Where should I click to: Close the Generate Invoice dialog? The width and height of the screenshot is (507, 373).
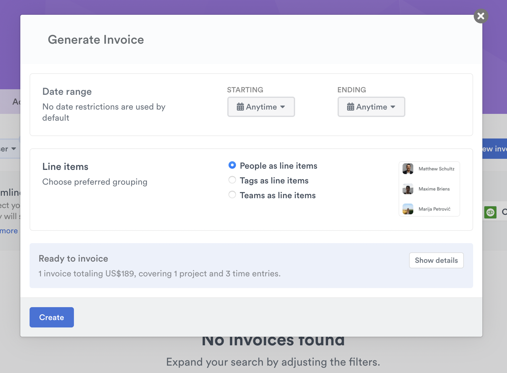click(481, 16)
